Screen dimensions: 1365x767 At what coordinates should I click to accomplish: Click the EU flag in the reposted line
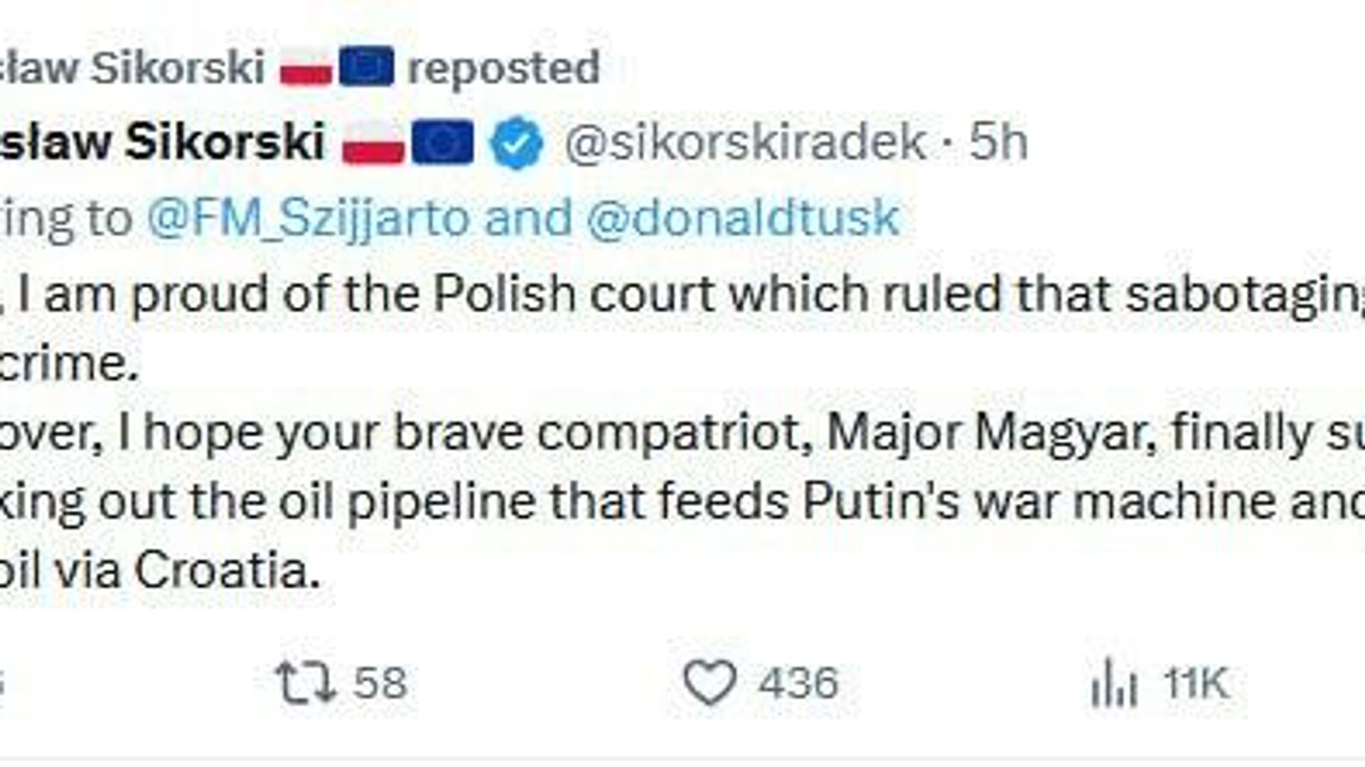point(366,67)
